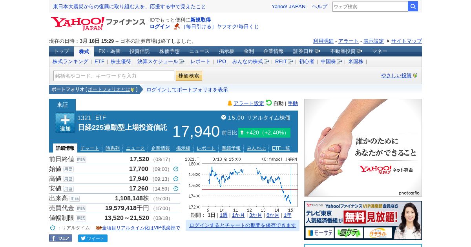Select the 1週 chart period

click(224, 215)
